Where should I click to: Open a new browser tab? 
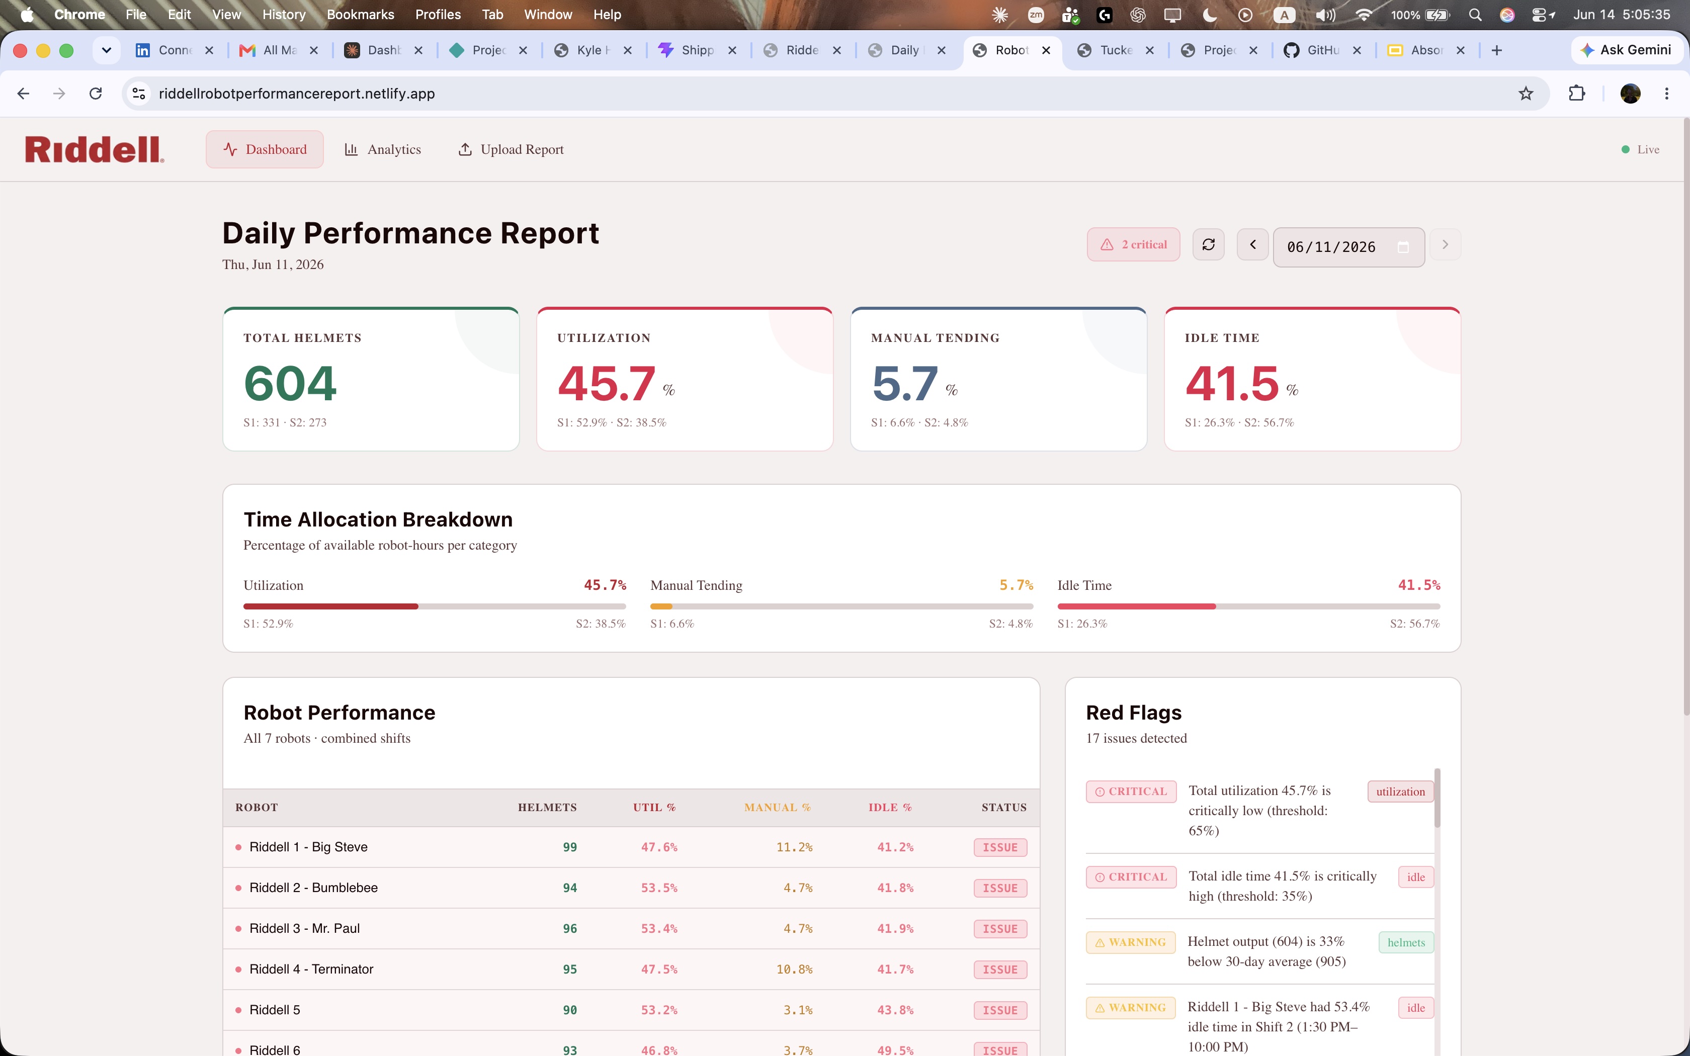pos(1496,50)
